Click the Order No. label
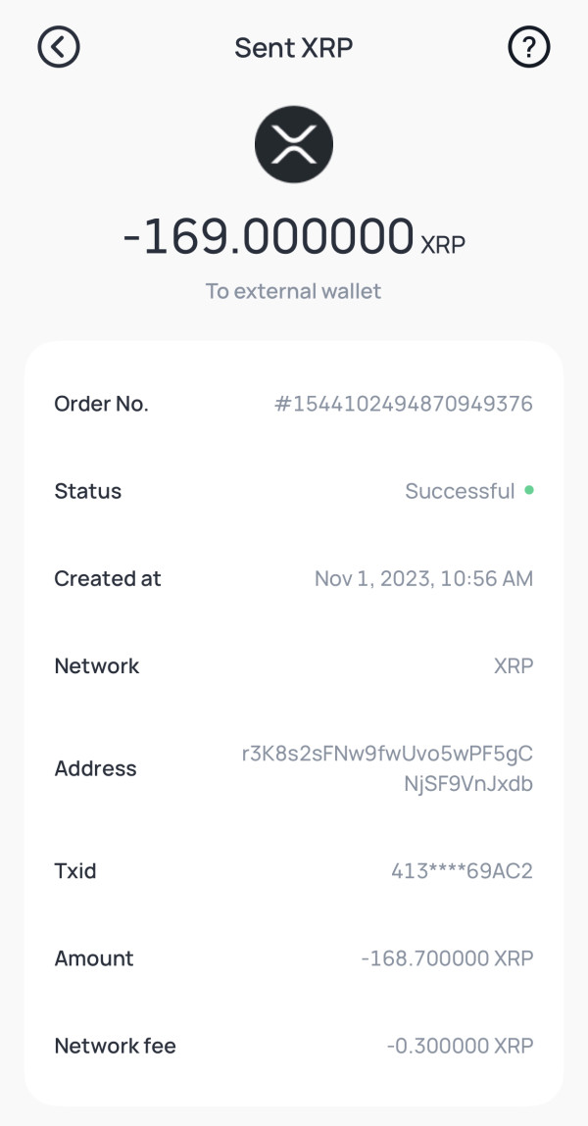The width and height of the screenshot is (588, 1126). [101, 404]
